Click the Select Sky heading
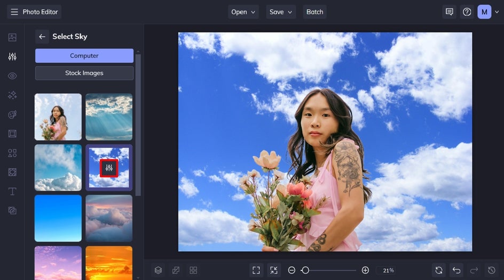Viewport: 504px width, 280px height. tap(70, 37)
